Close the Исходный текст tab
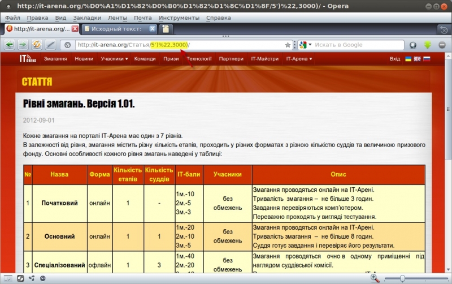This screenshot has width=452, height=284. pos(153,29)
